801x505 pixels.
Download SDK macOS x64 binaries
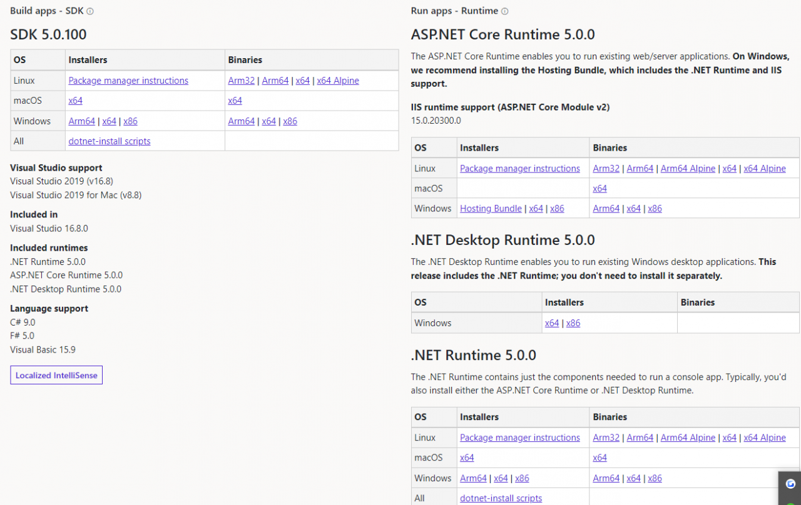point(235,101)
